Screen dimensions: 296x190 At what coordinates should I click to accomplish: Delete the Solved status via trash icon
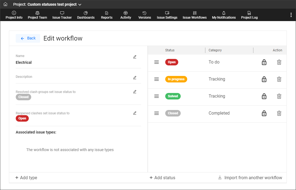tap(279, 96)
